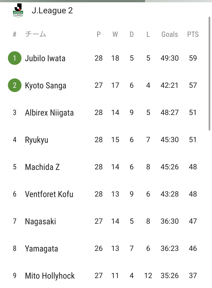Open Mito Hollyhock team entry
This screenshot has width=212, height=288.
[x=50, y=276]
